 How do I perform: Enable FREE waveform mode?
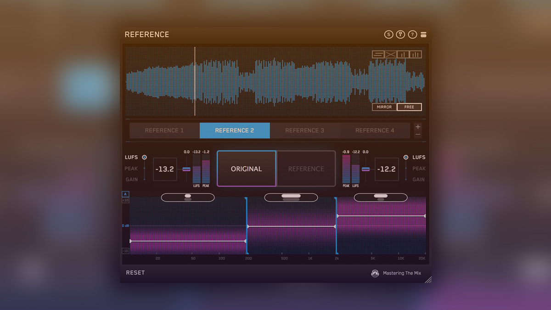[x=409, y=107]
